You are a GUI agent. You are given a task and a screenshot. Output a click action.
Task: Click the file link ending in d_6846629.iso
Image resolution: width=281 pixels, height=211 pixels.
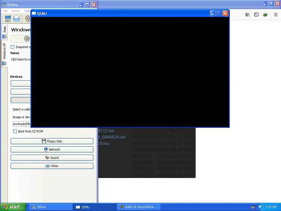coord(112,137)
